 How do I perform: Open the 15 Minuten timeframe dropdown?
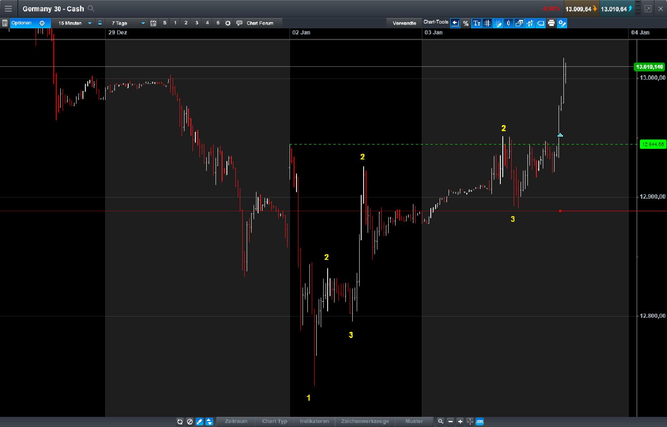coord(89,23)
